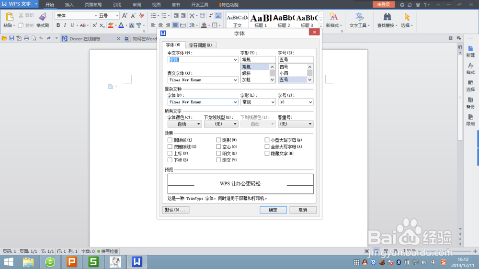Click the Select arrow icon in the ribbon
Screen dimensions: 479x269
click(407, 17)
